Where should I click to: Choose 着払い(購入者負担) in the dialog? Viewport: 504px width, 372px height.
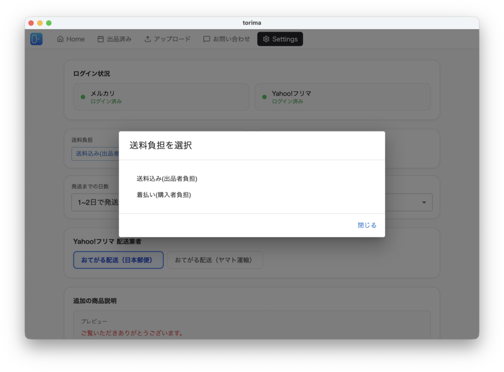pyautogui.click(x=163, y=195)
